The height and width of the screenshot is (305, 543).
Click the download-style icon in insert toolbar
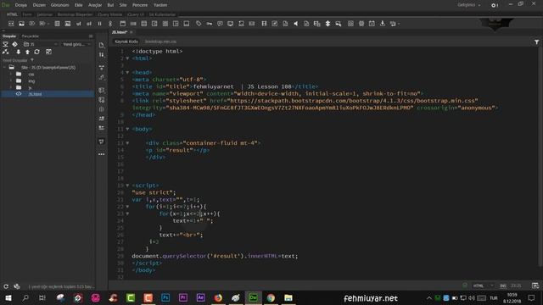pos(383,24)
